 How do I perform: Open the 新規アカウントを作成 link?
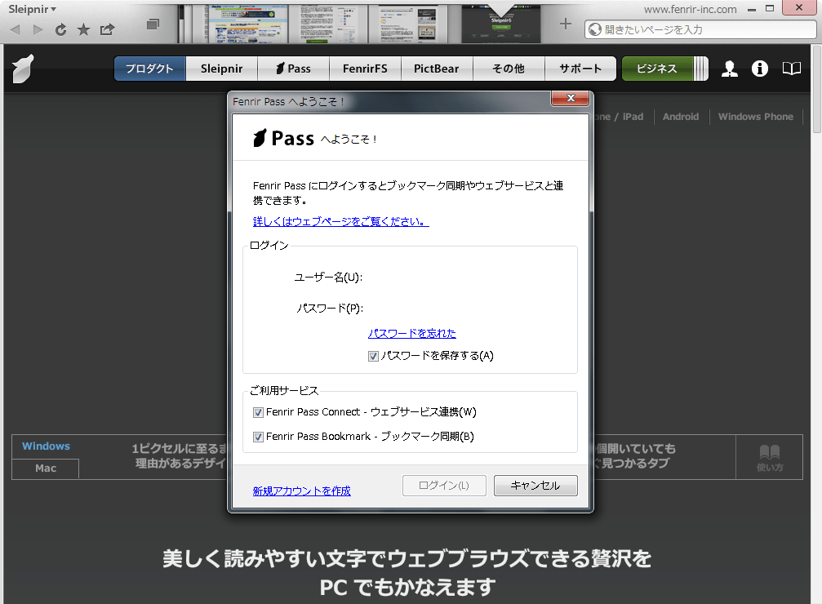coord(301,491)
